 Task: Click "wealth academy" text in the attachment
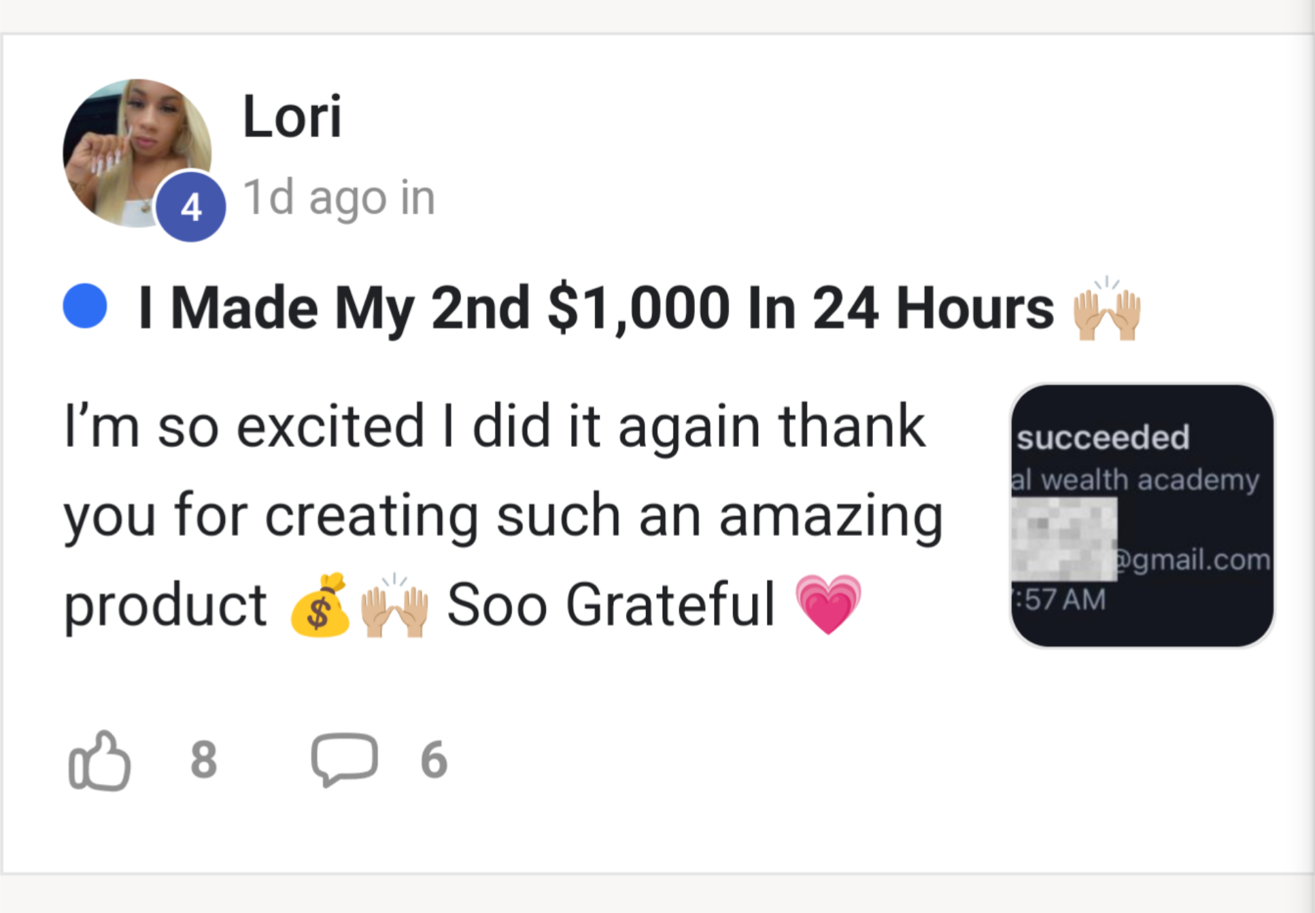(x=1149, y=480)
